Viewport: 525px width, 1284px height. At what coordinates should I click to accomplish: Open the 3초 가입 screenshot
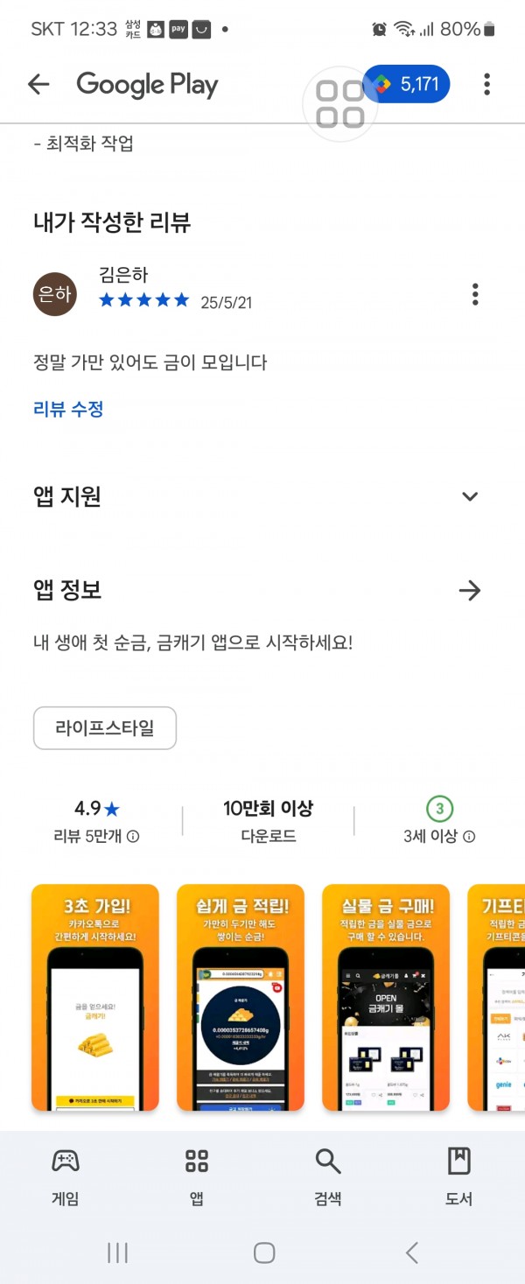(x=95, y=998)
